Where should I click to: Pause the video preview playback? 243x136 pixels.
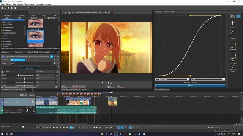pyautogui.click(x=106, y=83)
